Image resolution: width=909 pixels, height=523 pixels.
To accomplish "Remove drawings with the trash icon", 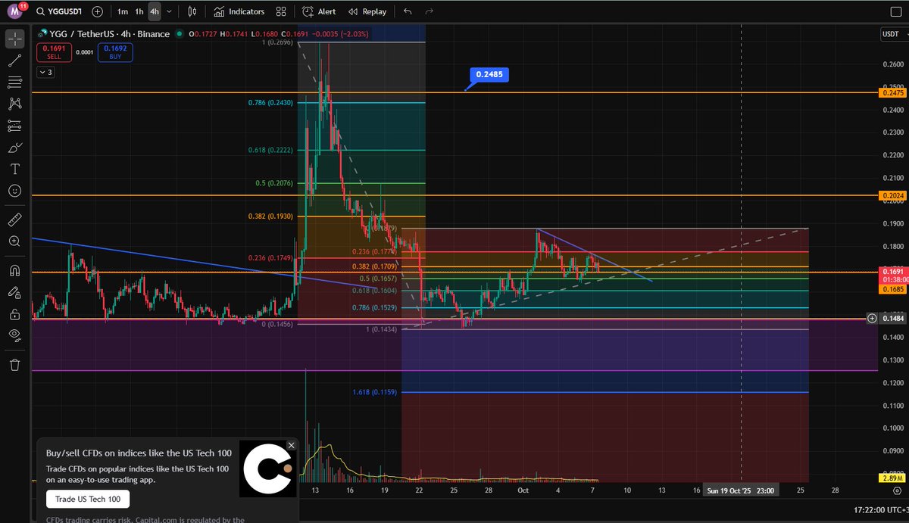I will click(15, 365).
